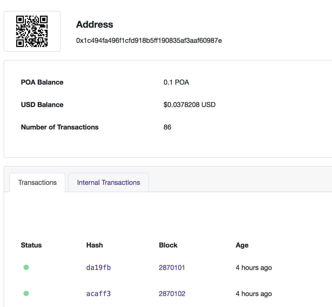
Task: Click the Status column header
Action: [x=31, y=245]
